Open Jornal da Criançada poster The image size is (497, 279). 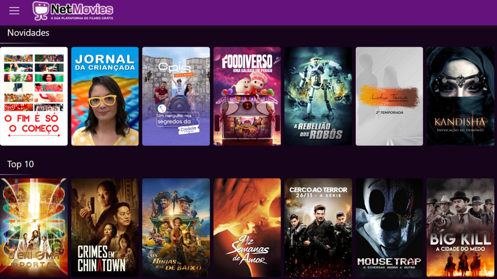tap(105, 96)
